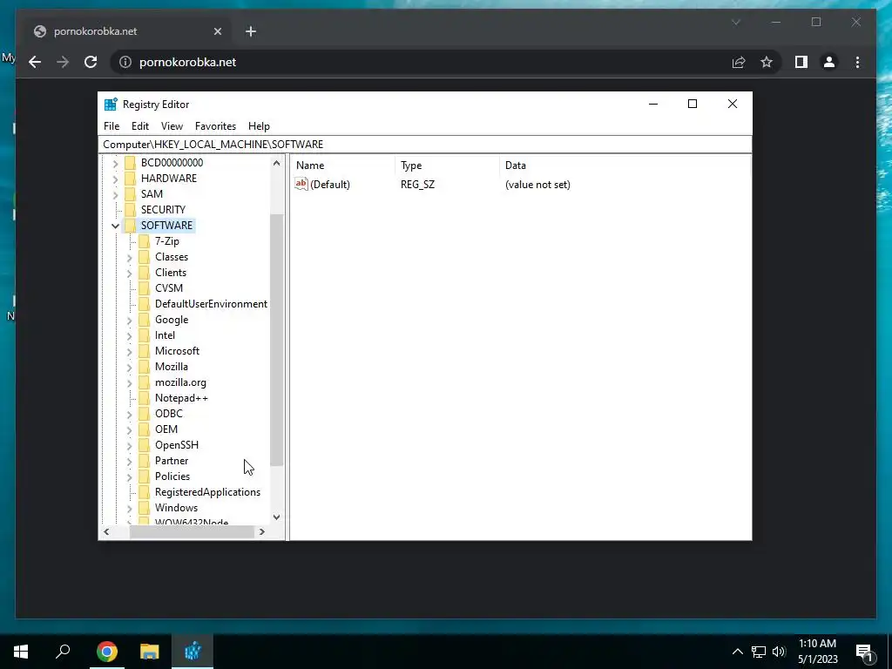Click the Registry Editor title bar icon
892x669 pixels.
[111, 105]
